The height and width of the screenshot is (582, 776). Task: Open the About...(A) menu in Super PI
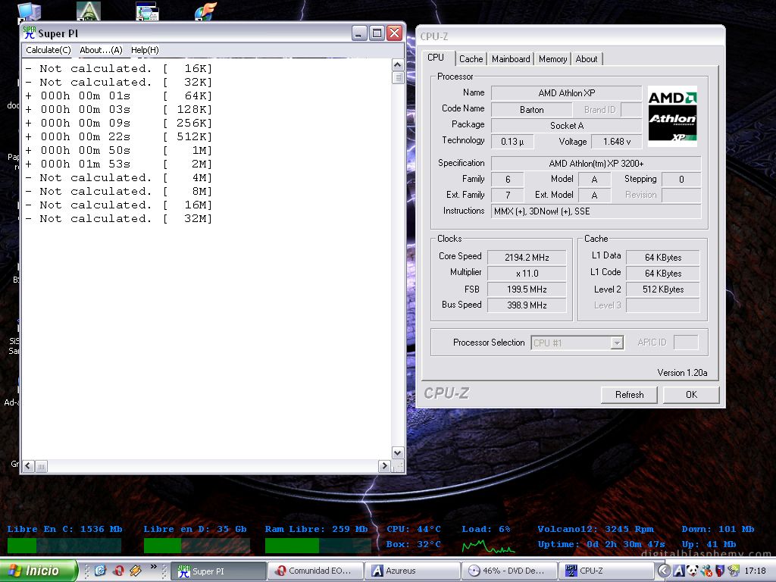pos(101,50)
